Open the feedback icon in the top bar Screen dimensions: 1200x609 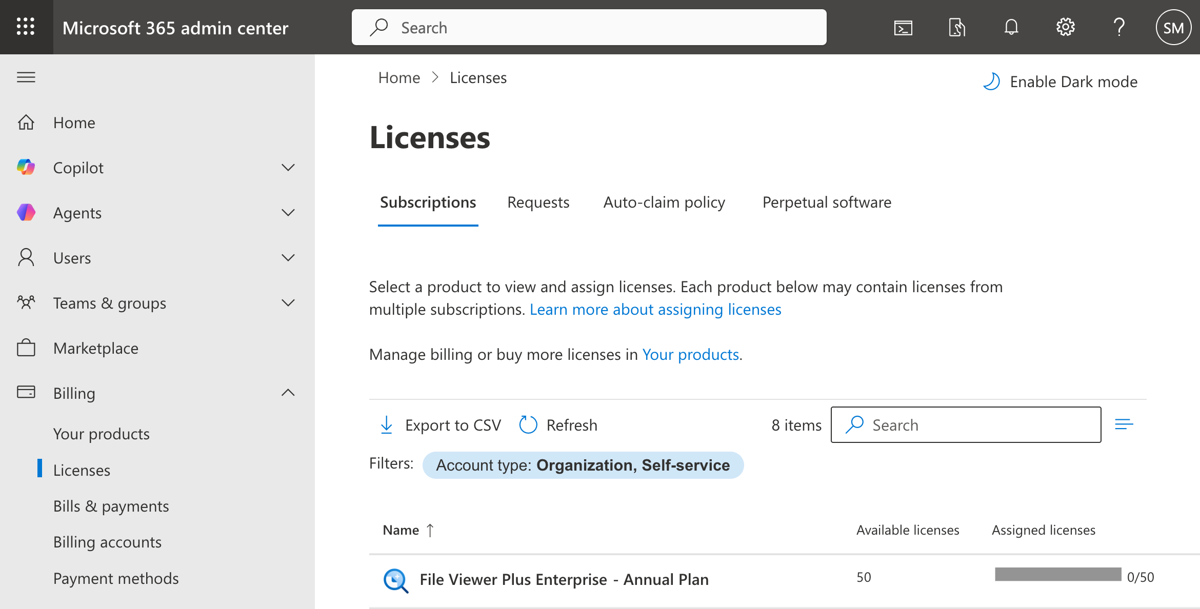coord(957,27)
